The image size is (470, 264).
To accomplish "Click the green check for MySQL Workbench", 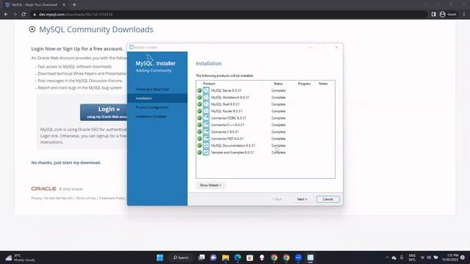I will coord(199,98).
